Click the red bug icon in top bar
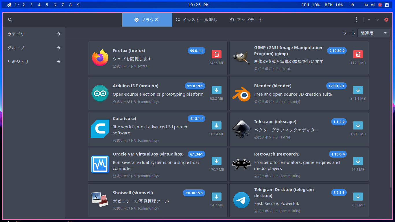This screenshot has height=222, width=395. pyautogui.click(x=380, y=5)
